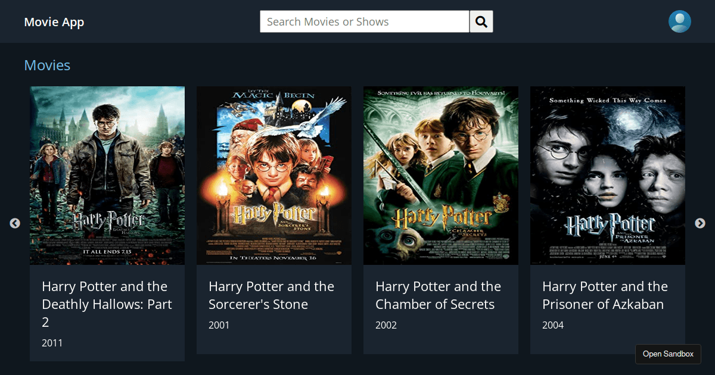Screen dimensions: 715x375
Task: Focus the Search Movies or Shows field
Action: pos(365,21)
